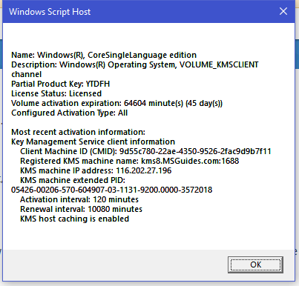Click the Partial Product Key: YTDFH line
The image size is (299, 286).
pos(60,84)
